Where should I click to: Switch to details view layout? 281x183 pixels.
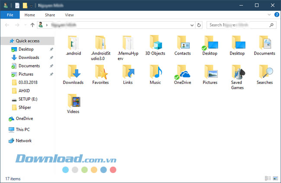coord(268,178)
